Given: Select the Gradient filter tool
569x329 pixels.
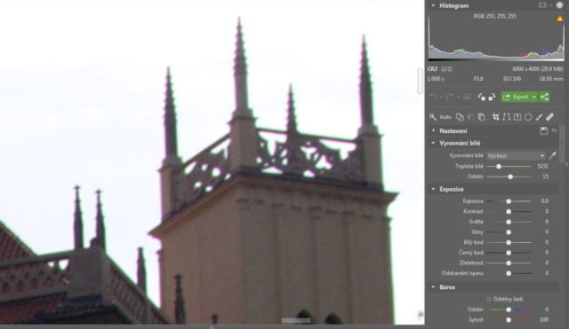Looking at the screenshot, I should tap(517, 117).
